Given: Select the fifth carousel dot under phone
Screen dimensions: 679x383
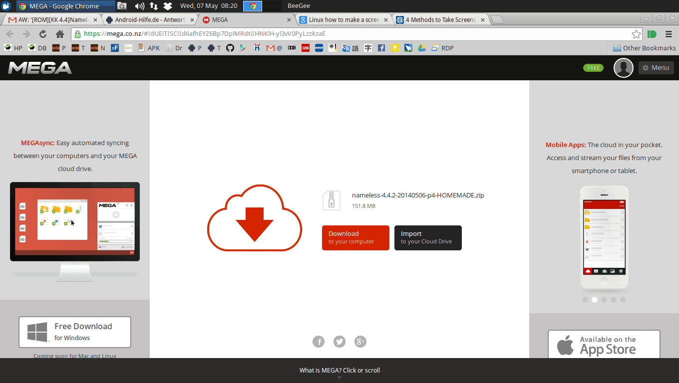Looking at the screenshot, I should pos(623,300).
